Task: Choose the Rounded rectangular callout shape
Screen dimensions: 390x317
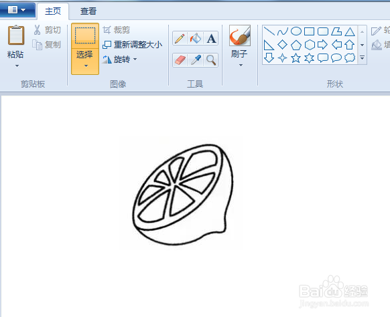Action: (x=323, y=58)
